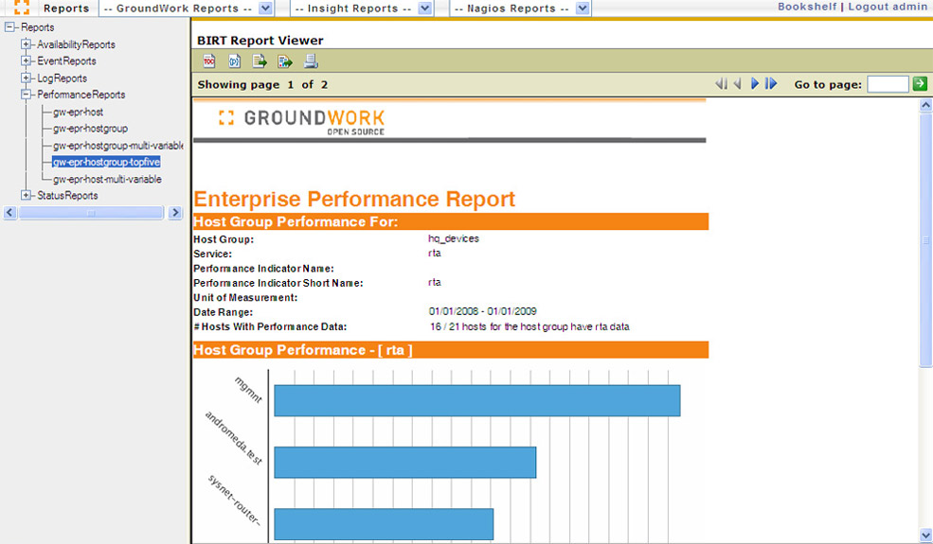Click EventReports label in tree
Image resolution: width=933 pixels, height=544 pixels.
[x=66, y=61]
